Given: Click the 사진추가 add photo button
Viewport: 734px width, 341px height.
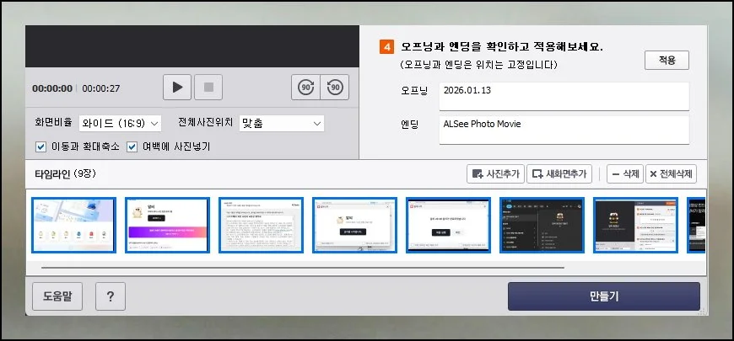Looking at the screenshot, I should (x=494, y=174).
